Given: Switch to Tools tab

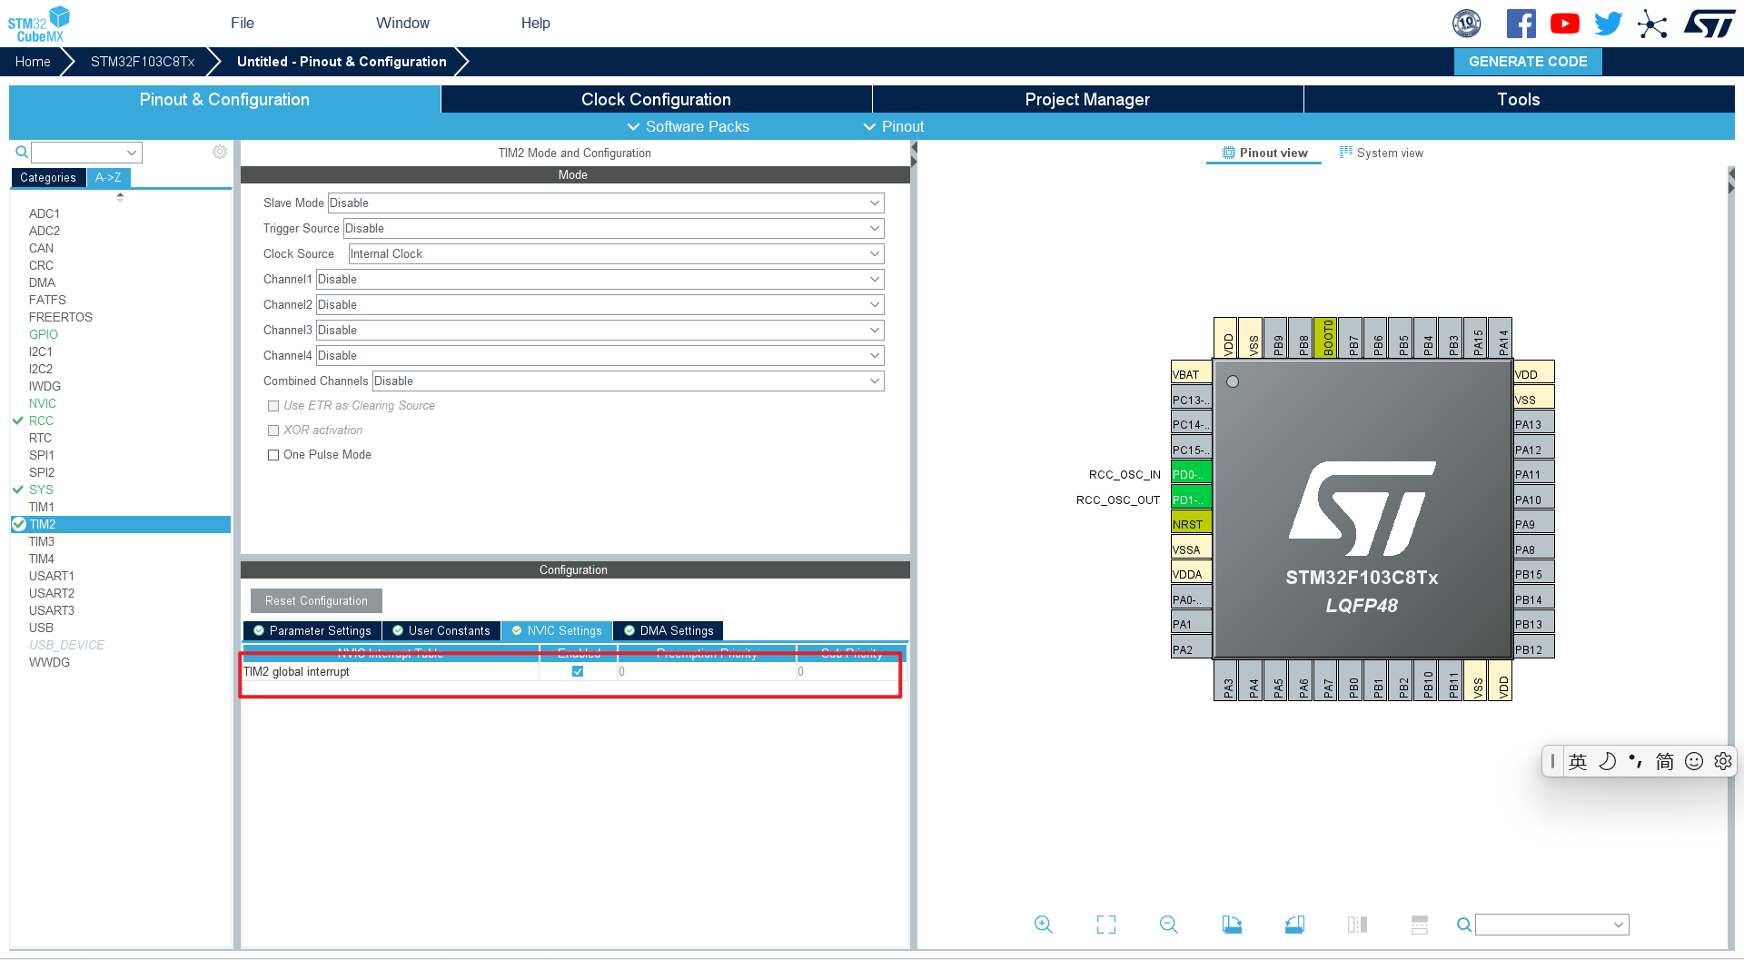Looking at the screenshot, I should [1519, 99].
